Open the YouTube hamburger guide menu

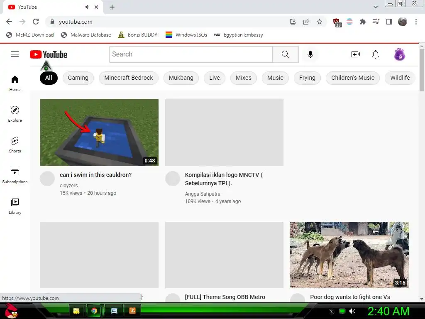(15, 54)
